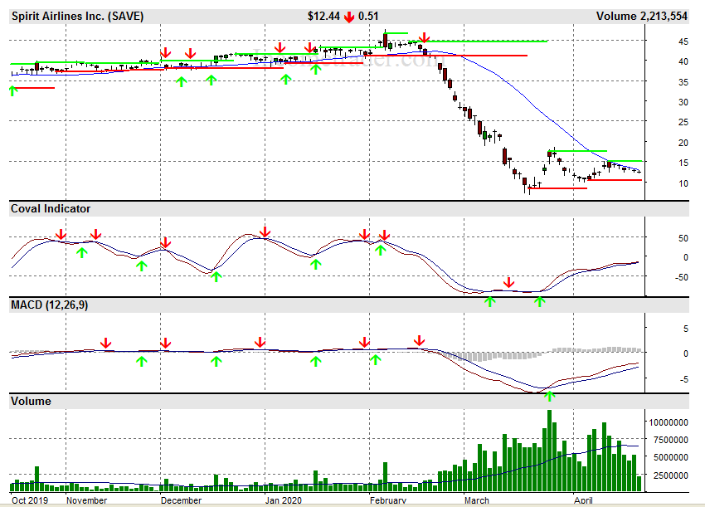Click the 0 label on the MACD axis
705x507 pixels.
pyautogui.click(x=686, y=353)
